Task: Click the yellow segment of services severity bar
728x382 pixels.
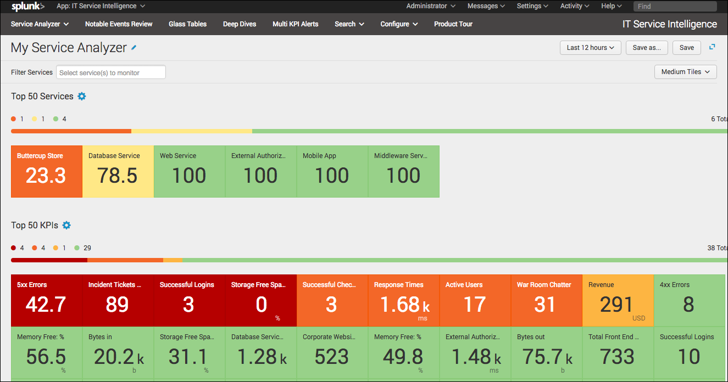Action: (x=192, y=131)
